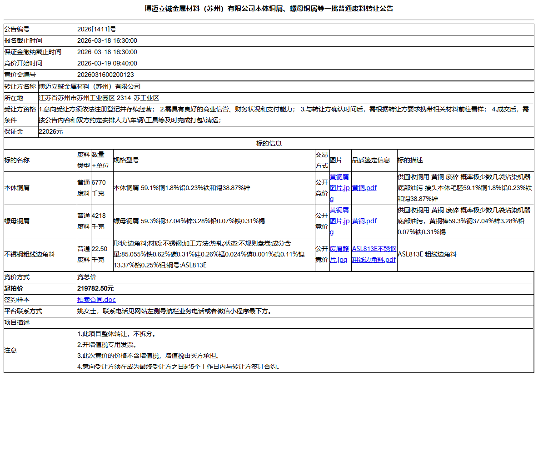Viewport: 538px width, 457px height.
Task: Open 黄铜.pdf quality report for 本体铜屑
Action: tap(364, 188)
